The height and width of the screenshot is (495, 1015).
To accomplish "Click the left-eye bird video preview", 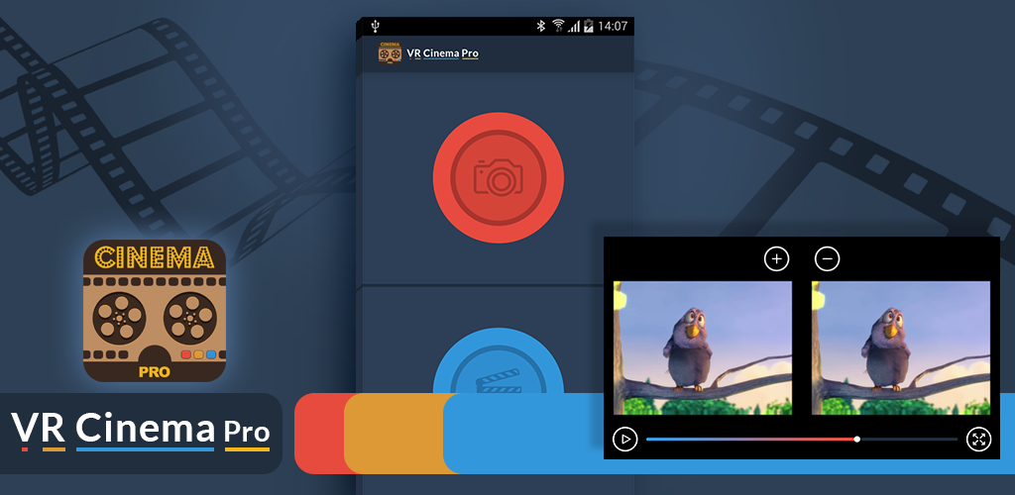I will coord(703,347).
